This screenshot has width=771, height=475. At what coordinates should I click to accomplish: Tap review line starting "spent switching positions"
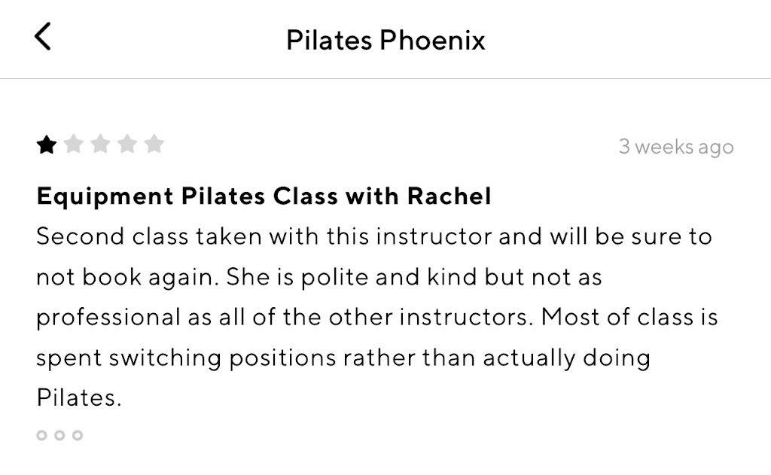[x=343, y=357]
